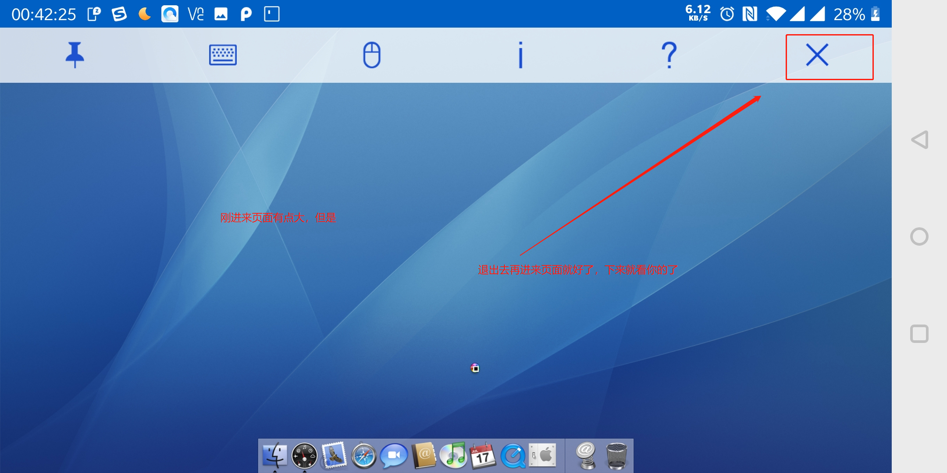
Task: Open Address Book in dock
Action: pyautogui.click(x=424, y=455)
